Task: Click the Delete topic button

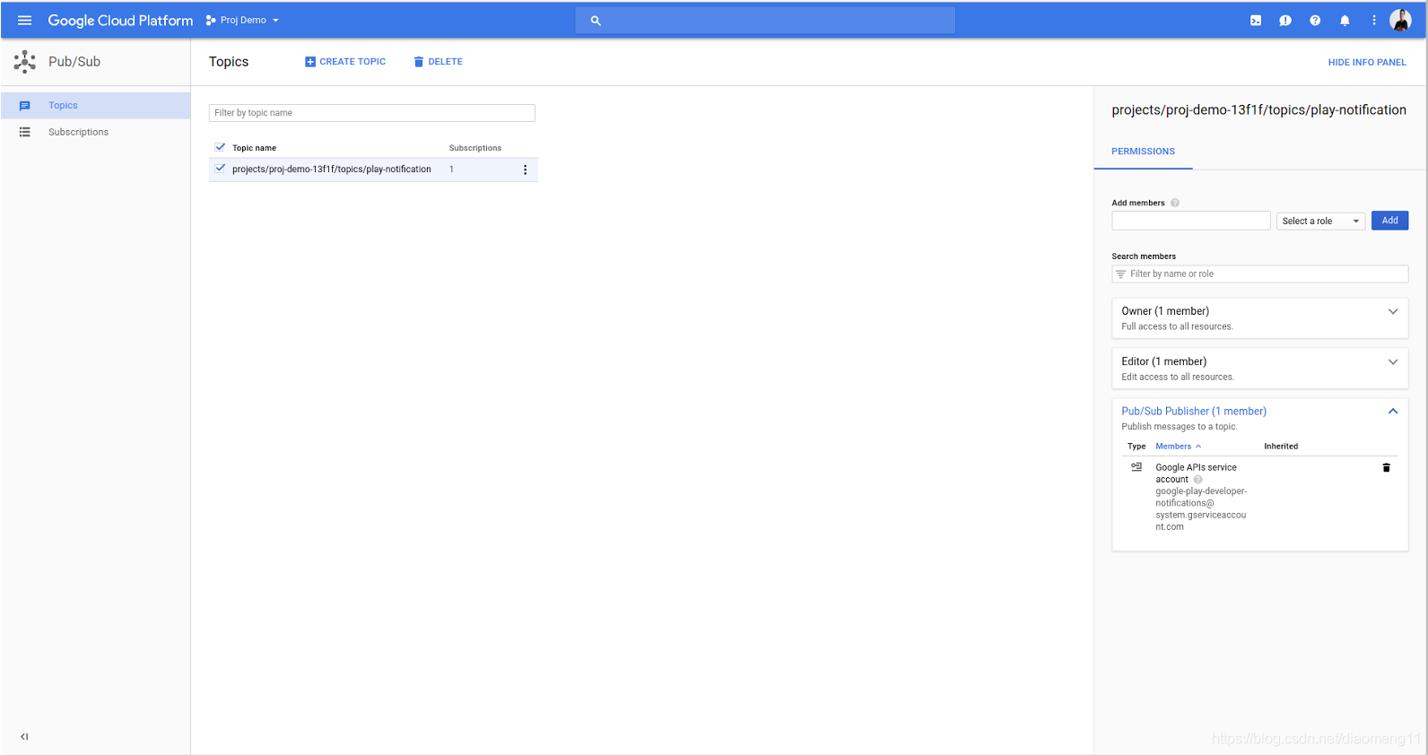Action: [438, 62]
